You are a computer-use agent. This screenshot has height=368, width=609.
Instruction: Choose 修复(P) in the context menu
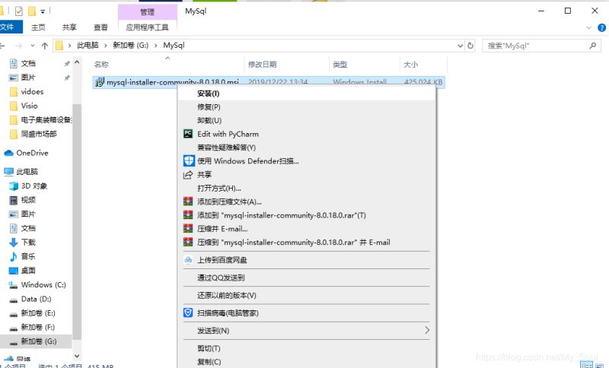click(x=307, y=106)
